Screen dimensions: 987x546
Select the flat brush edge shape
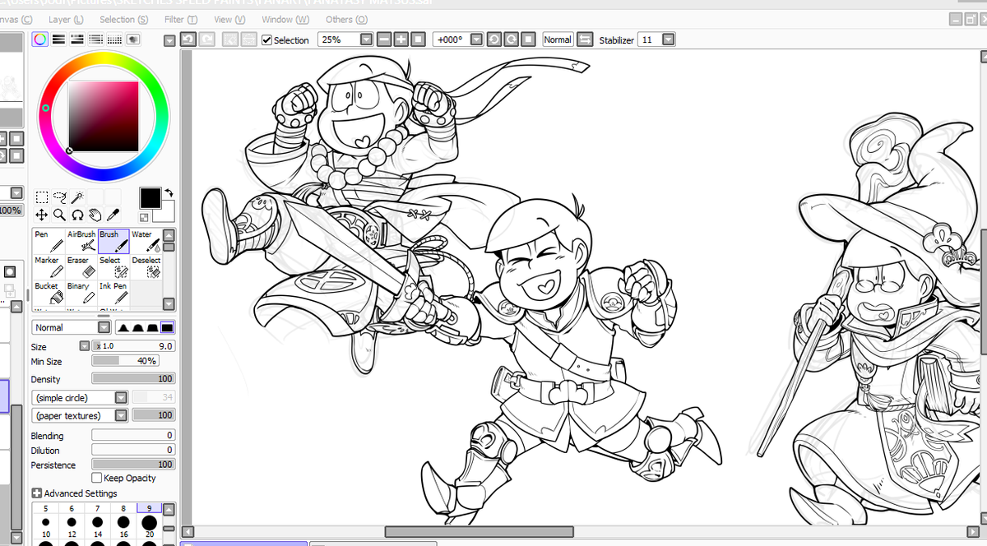[168, 327]
